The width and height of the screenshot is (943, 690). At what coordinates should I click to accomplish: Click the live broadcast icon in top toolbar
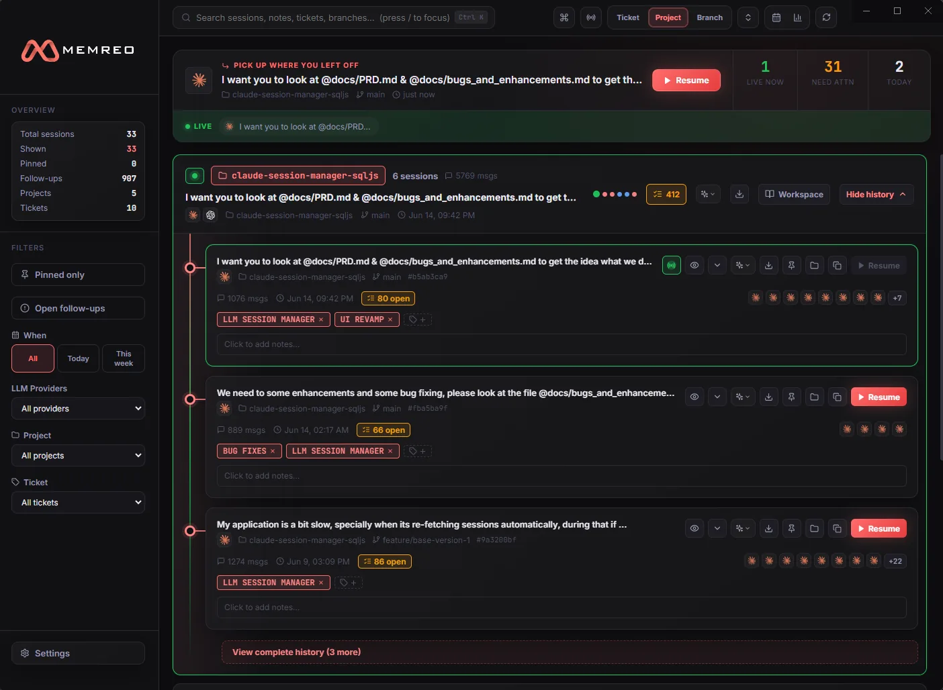click(x=591, y=17)
